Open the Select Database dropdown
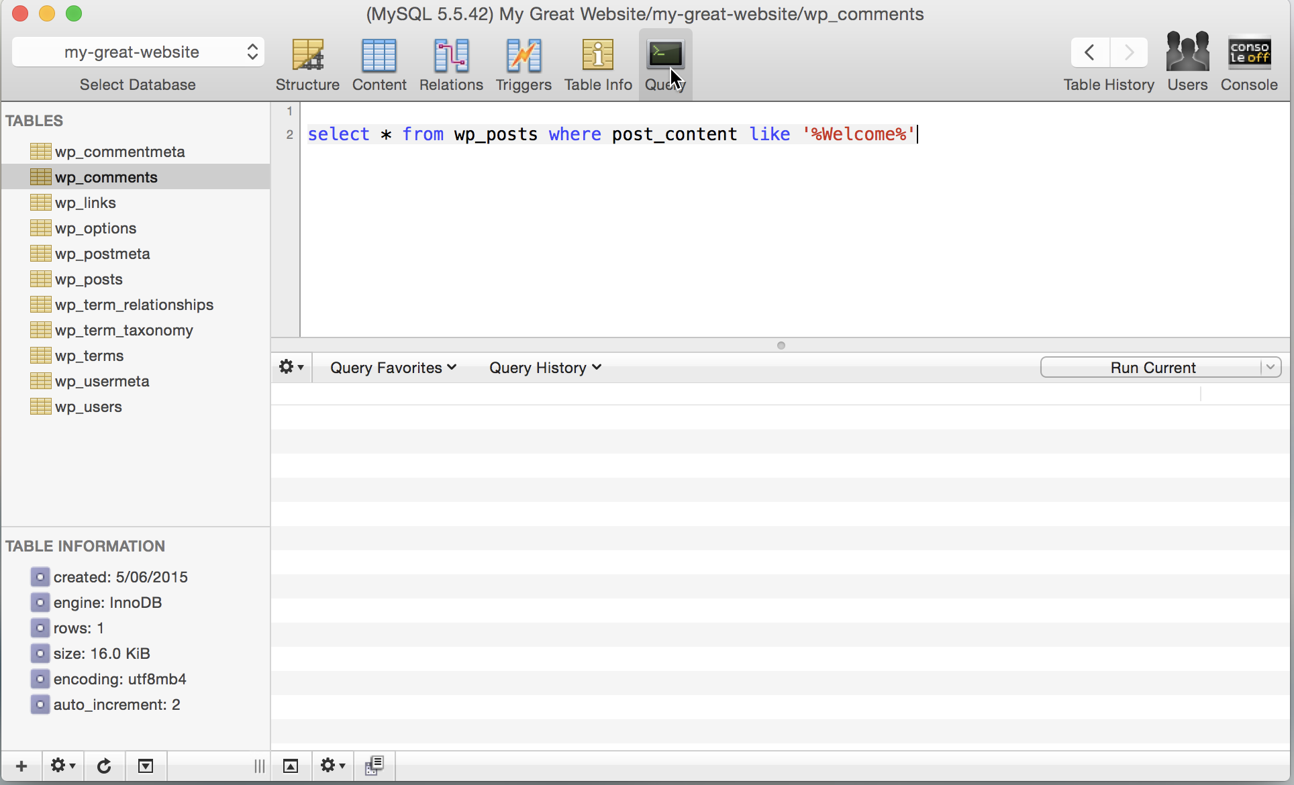 [138, 52]
